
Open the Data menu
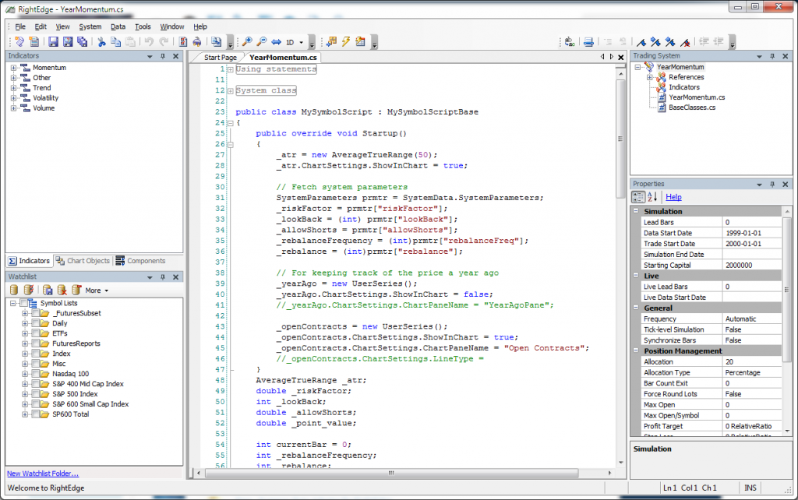(x=118, y=26)
